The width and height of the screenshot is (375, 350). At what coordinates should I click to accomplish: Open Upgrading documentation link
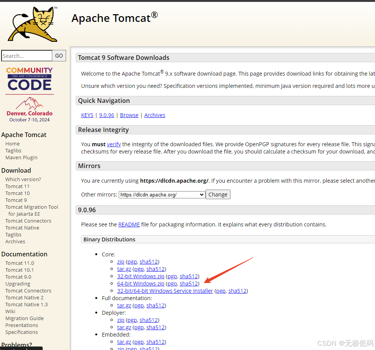click(18, 284)
